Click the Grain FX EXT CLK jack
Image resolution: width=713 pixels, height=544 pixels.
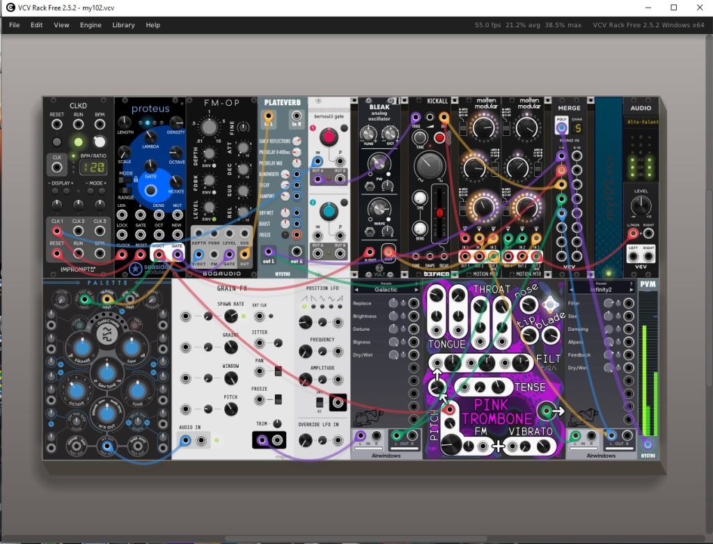[x=259, y=316]
